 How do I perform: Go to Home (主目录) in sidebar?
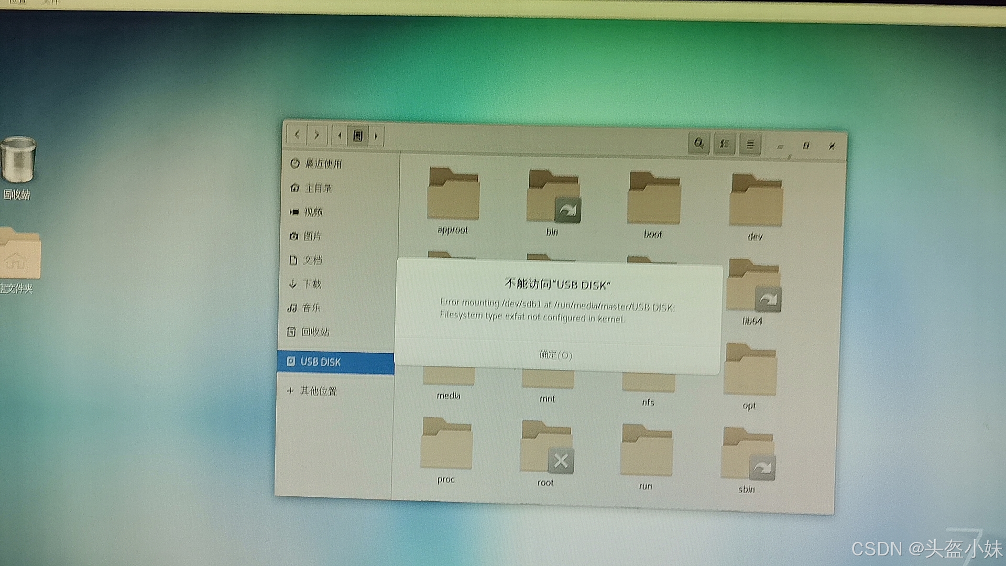click(x=318, y=188)
